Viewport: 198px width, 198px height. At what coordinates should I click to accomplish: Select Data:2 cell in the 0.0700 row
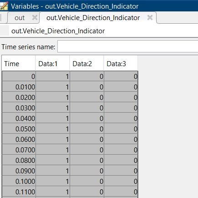[x=87, y=150]
